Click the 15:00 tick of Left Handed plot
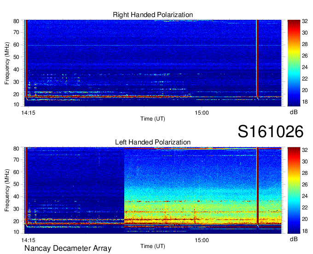The height and width of the screenshot is (254, 313). (202, 240)
